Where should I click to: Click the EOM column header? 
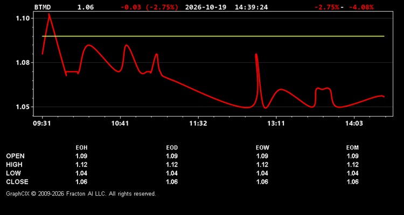click(x=352, y=148)
